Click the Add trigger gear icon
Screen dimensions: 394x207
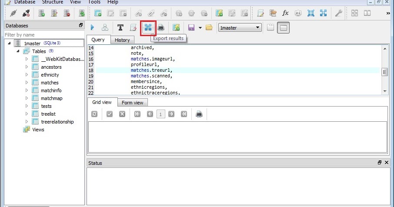(x=179, y=13)
